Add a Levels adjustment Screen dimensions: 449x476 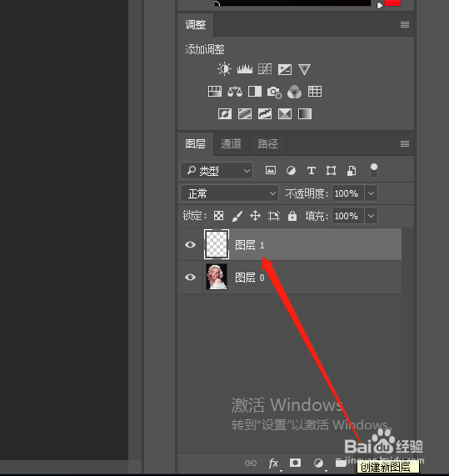point(245,69)
